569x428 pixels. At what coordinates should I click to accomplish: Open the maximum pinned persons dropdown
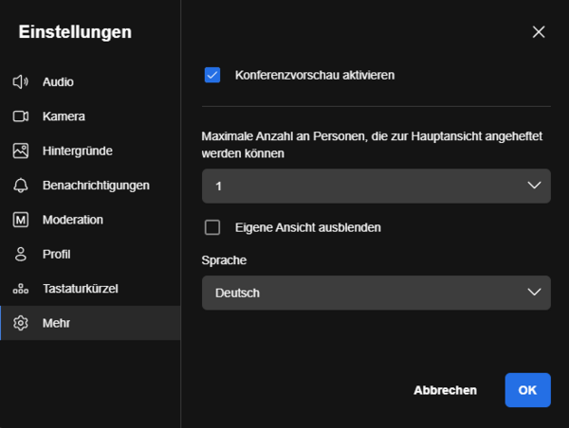click(376, 186)
